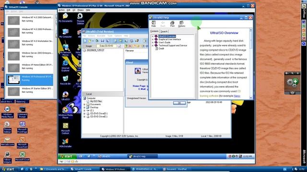Click the host Microsoft Excel desktop icon

coord(22,156)
